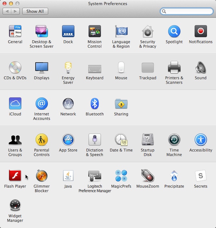
Task: Go forward with the right arrow button
Action: 15,11
